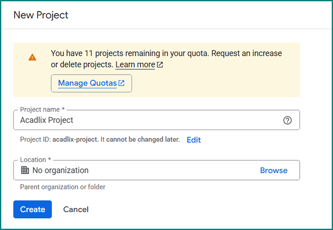
Task: Click the New Project page heading
Action: click(x=41, y=15)
